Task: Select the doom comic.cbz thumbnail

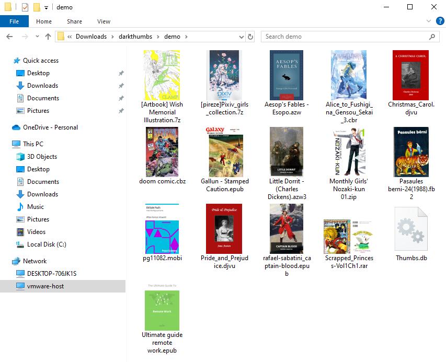Action: pyautogui.click(x=162, y=152)
